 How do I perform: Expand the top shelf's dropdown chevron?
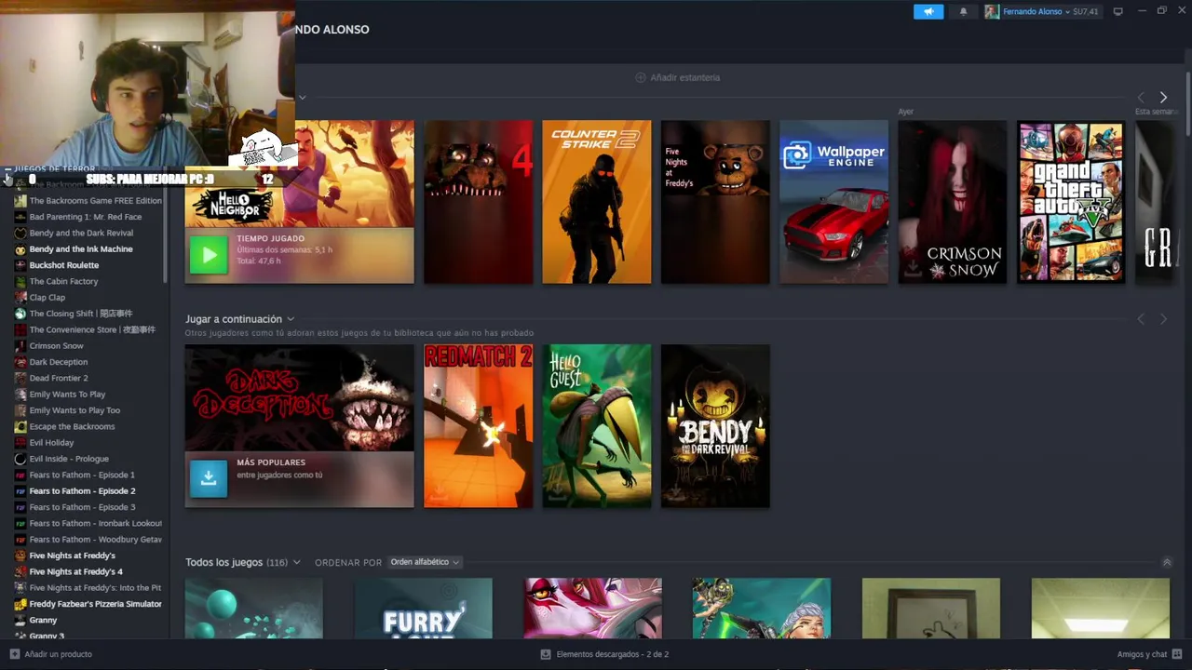pyautogui.click(x=303, y=97)
